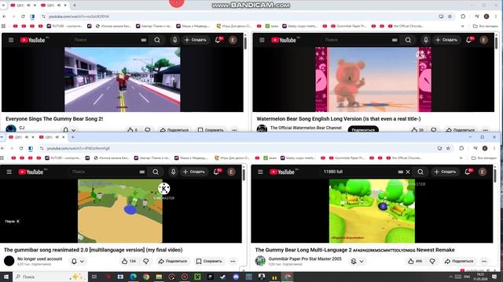Click Создать button on Watermelon Bear Song page
Viewport: 503px width, 282px height.
[446, 40]
